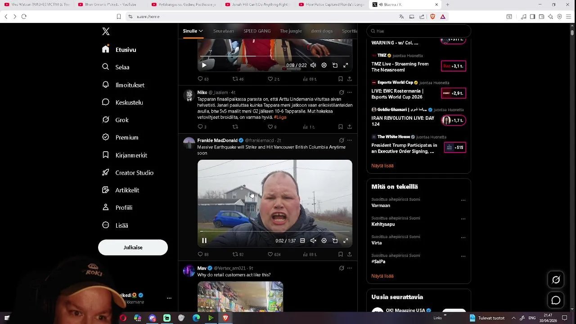Like Niko's post with 8 likes
The height and width of the screenshot is (324, 576).
pyautogui.click(x=272, y=127)
